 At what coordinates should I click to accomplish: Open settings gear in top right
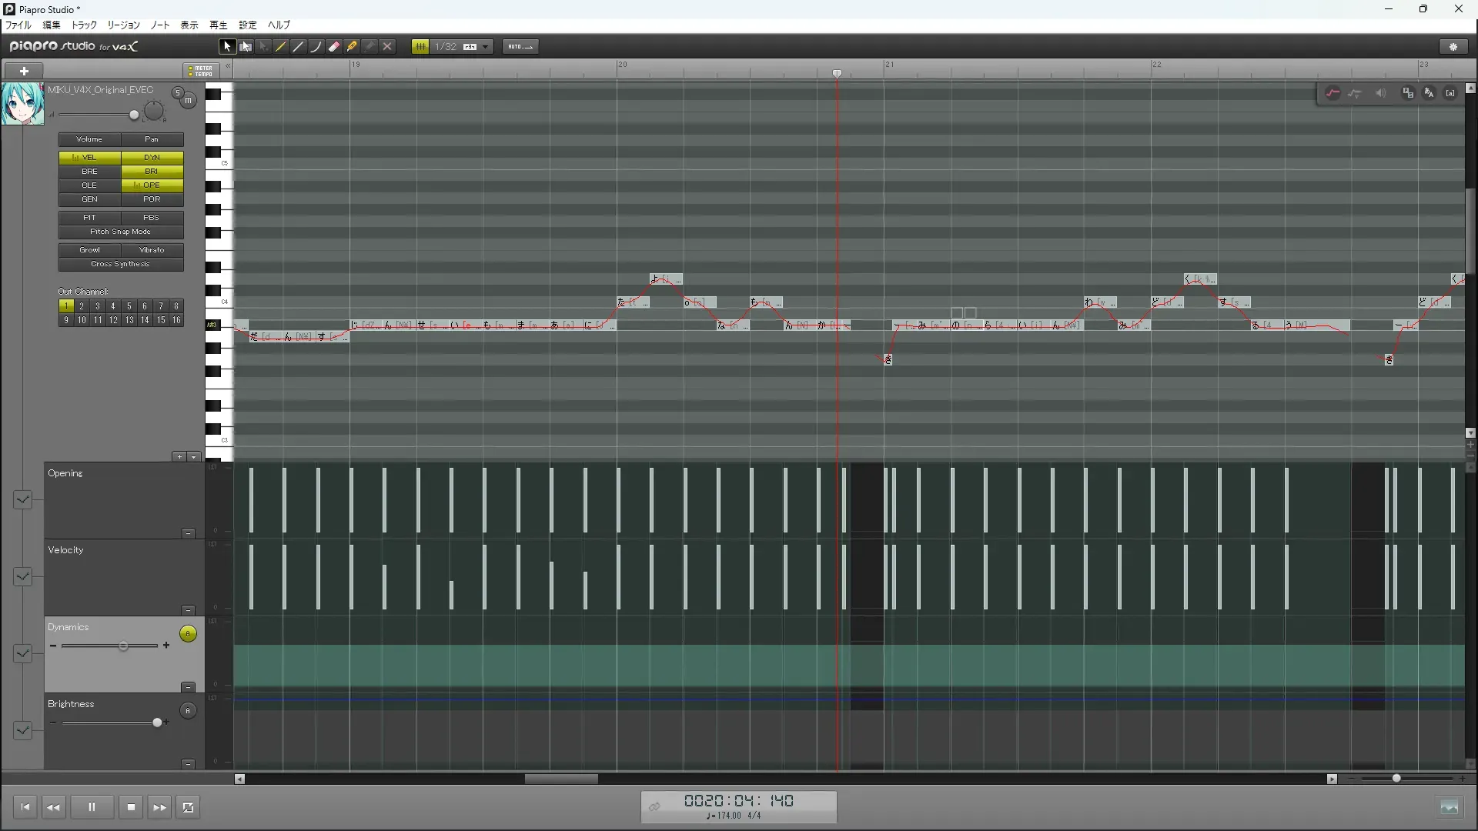pyautogui.click(x=1453, y=47)
